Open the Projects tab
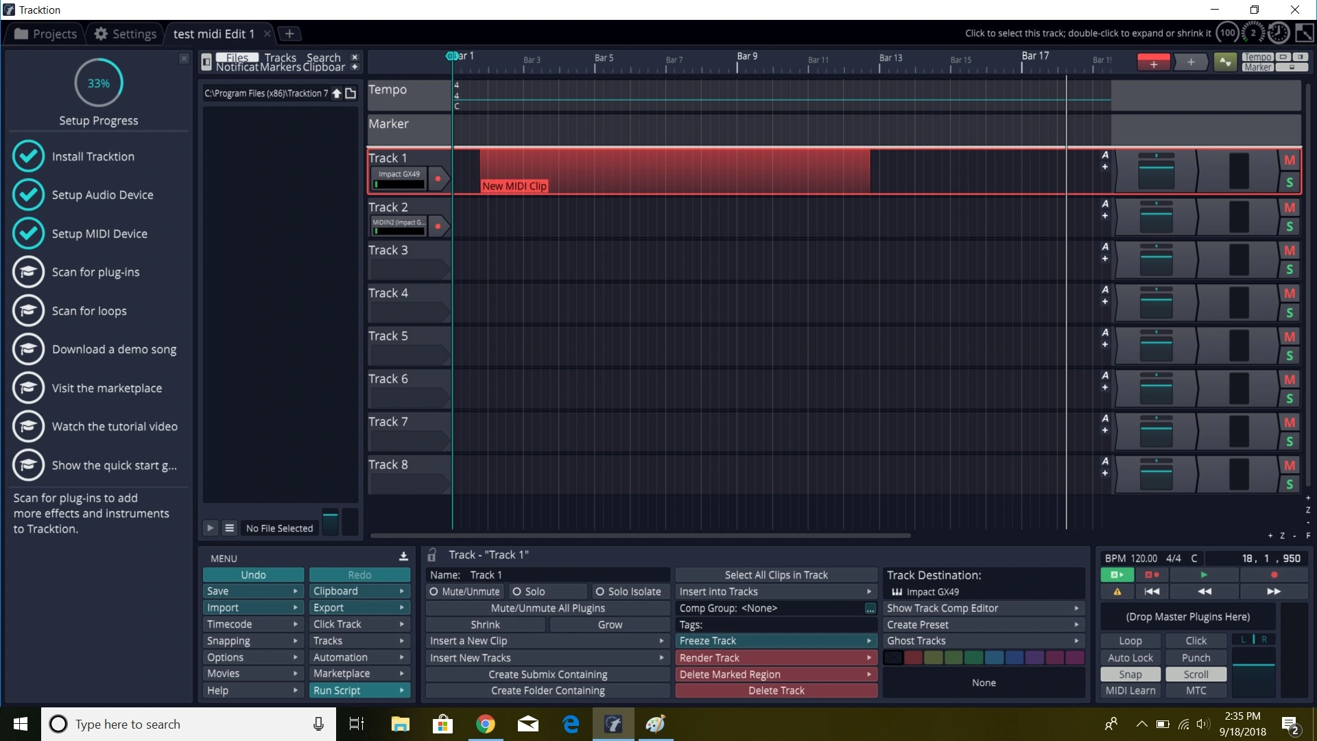Screen dimensions: 1317x741 click(x=45, y=34)
